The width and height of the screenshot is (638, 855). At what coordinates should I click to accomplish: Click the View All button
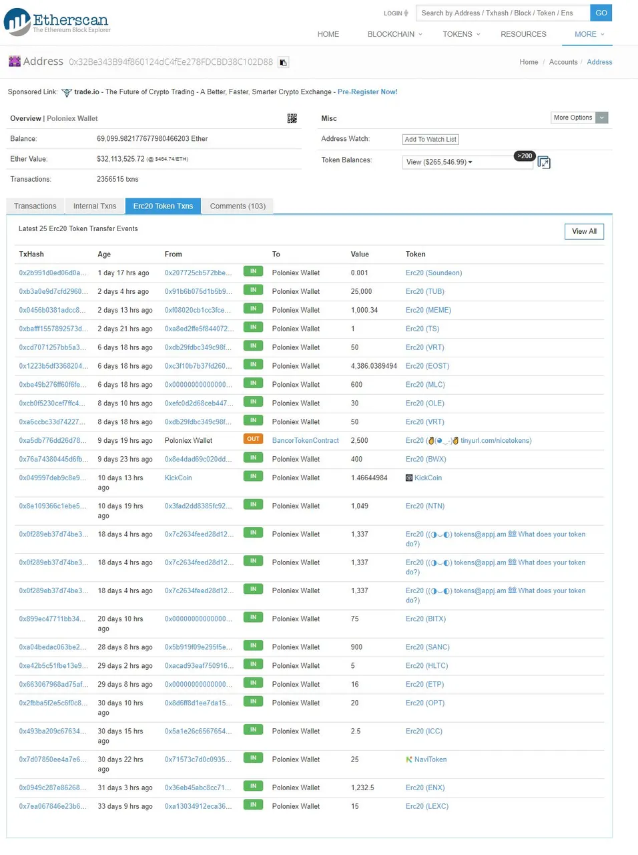pyautogui.click(x=584, y=231)
